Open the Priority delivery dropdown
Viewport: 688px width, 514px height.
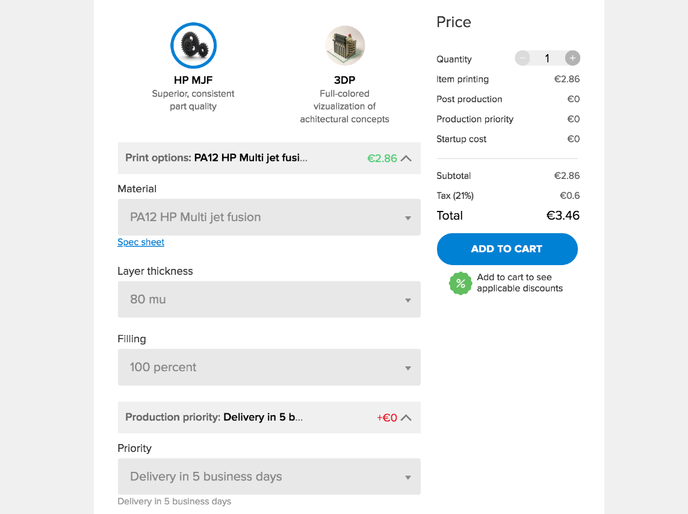269,477
